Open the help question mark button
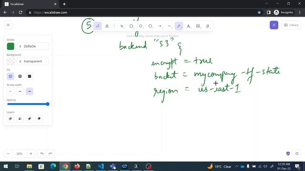 [x=297, y=153]
